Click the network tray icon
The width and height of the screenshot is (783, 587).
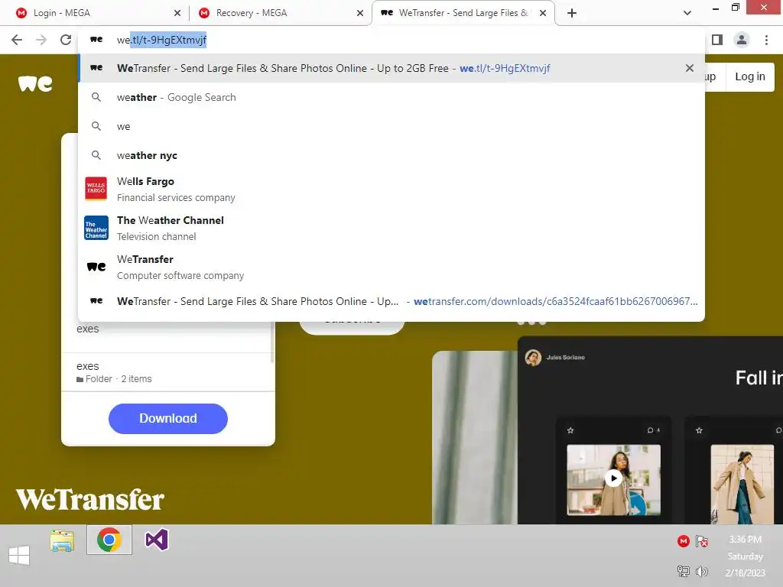tap(683, 571)
